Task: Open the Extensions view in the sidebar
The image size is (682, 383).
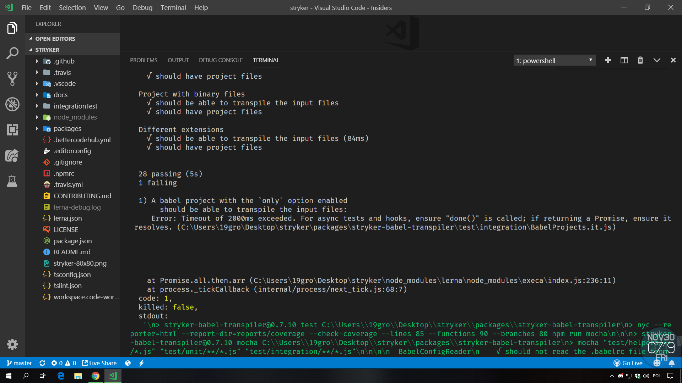Action: (x=12, y=130)
